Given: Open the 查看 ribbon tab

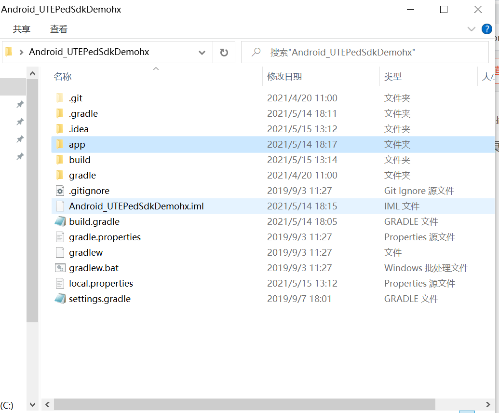Looking at the screenshot, I should tap(58, 29).
